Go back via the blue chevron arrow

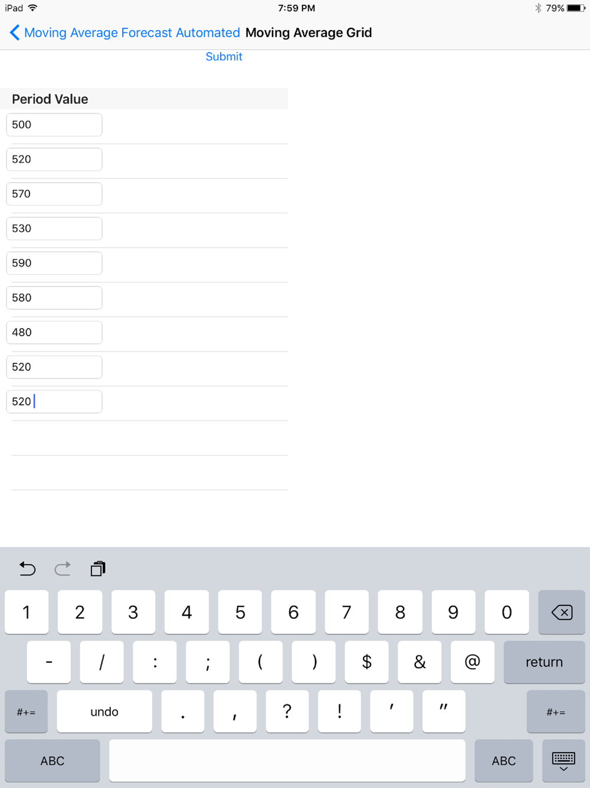pyautogui.click(x=15, y=32)
